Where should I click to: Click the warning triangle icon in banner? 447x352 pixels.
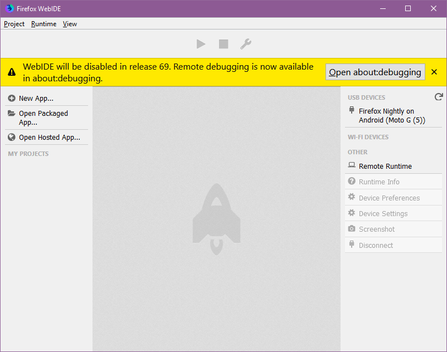point(12,72)
